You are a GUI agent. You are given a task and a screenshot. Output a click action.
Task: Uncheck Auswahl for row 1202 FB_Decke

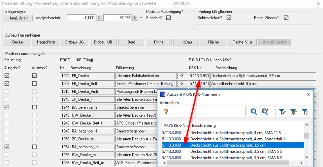pos(34,76)
